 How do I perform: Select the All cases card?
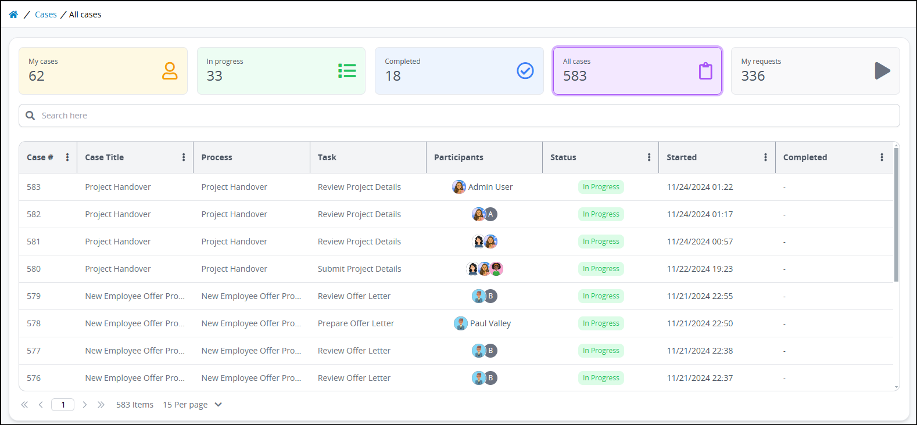point(637,71)
